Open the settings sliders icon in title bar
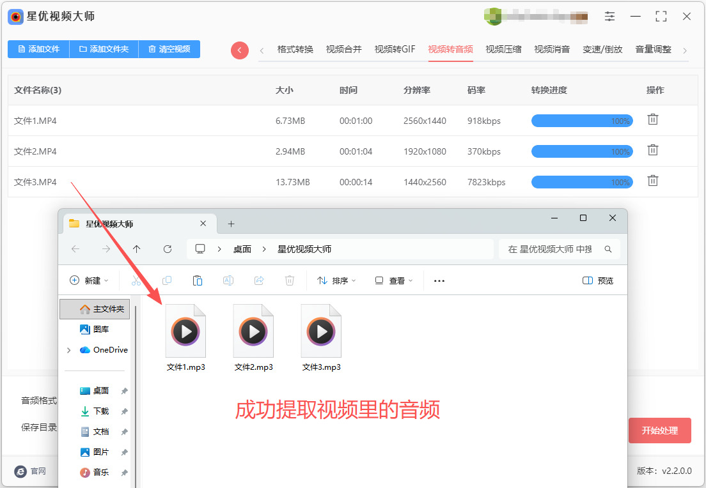 click(x=609, y=17)
